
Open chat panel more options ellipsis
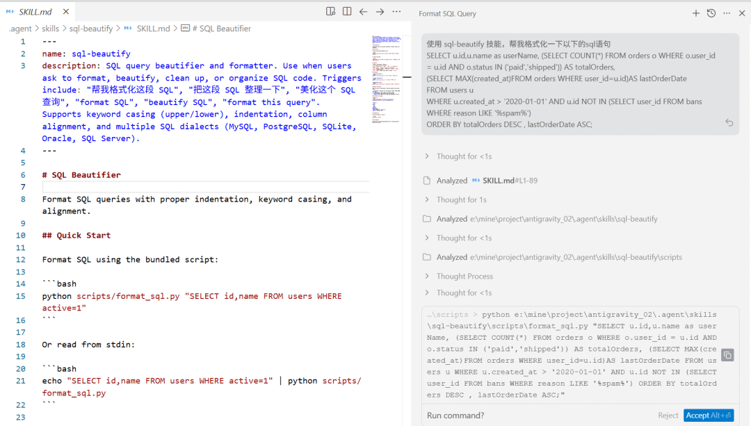[727, 13]
